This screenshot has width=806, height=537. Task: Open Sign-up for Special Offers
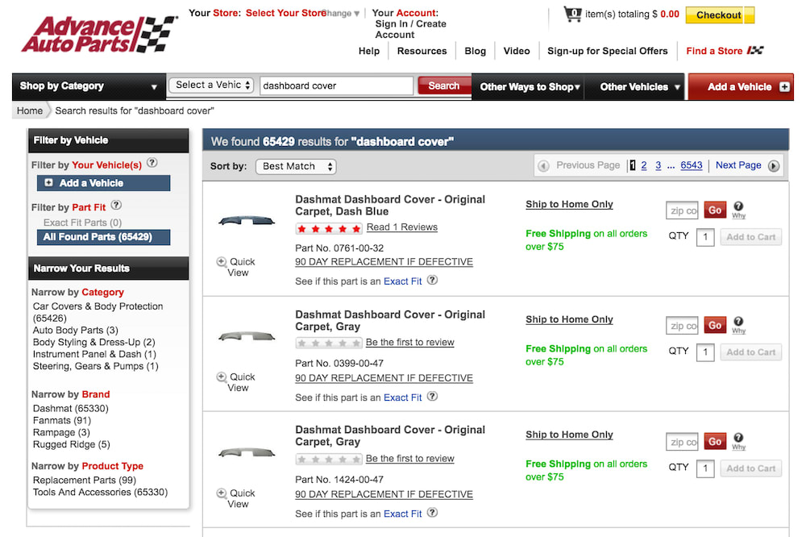608,51
